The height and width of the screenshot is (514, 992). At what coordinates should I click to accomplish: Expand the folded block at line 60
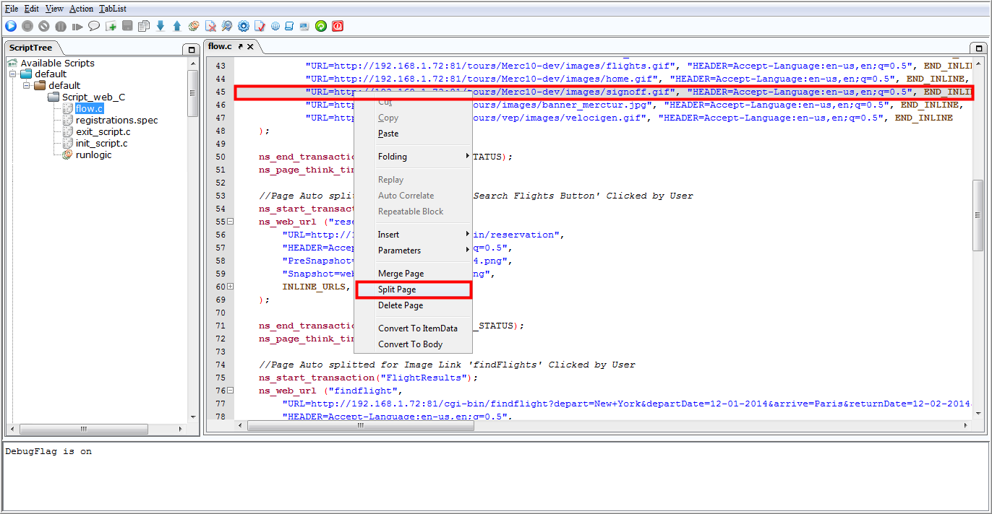pyautogui.click(x=231, y=287)
